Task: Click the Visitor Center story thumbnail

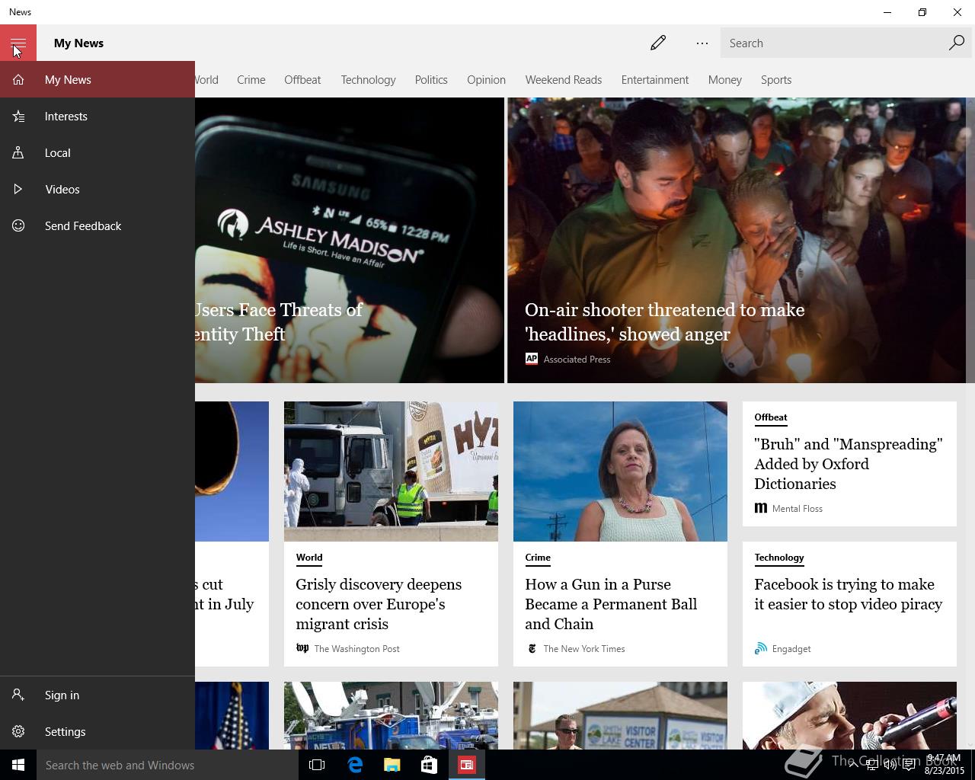Action: pyautogui.click(x=620, y=715)
